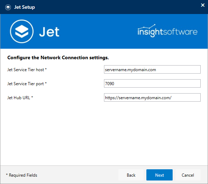Select the Jet Service Tier port label
This screenshot has height=184, width=208.
[27, 84]
